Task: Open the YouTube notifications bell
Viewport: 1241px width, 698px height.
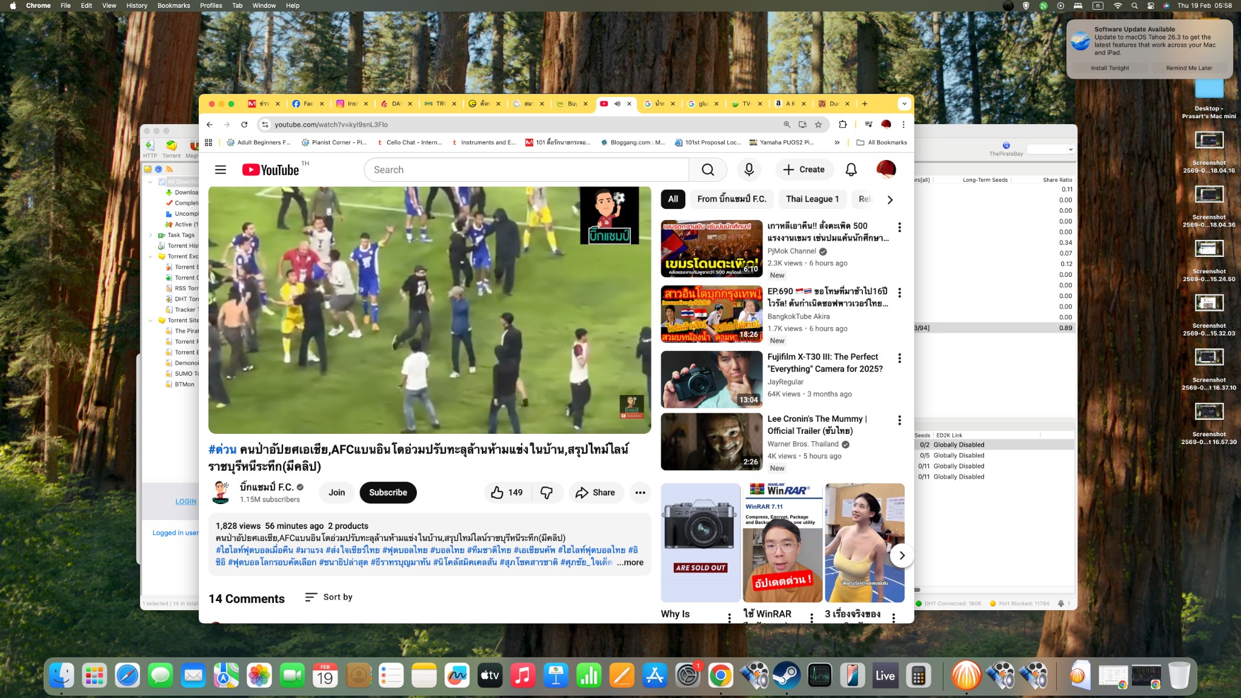Action: point(851,170)
